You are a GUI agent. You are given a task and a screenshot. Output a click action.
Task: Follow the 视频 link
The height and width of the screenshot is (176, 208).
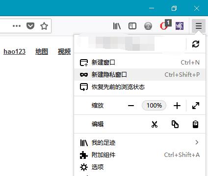click(64, 51)
